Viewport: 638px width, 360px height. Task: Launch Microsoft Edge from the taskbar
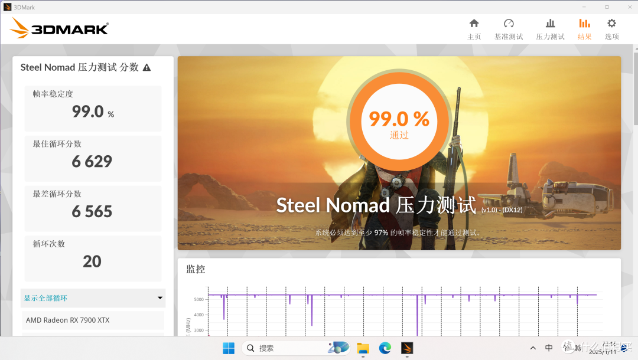[x=385, y=348]
